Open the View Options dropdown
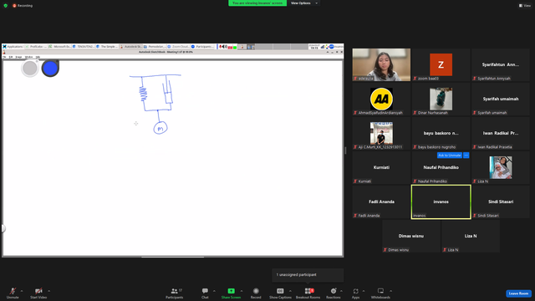The width and height of the screenshot is (535, 301). pos(303,3)
